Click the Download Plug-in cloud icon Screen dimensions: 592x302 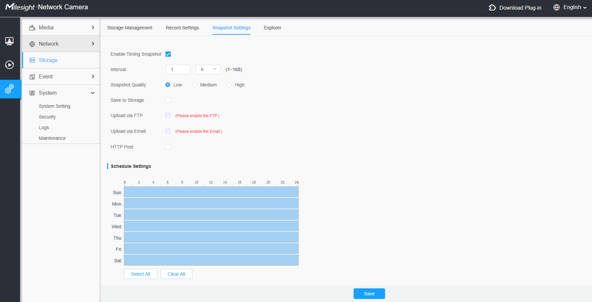coord(492,7)
